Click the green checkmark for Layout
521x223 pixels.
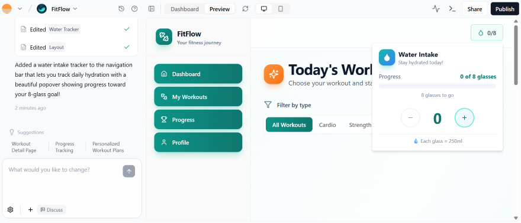(x=127, y=47)
